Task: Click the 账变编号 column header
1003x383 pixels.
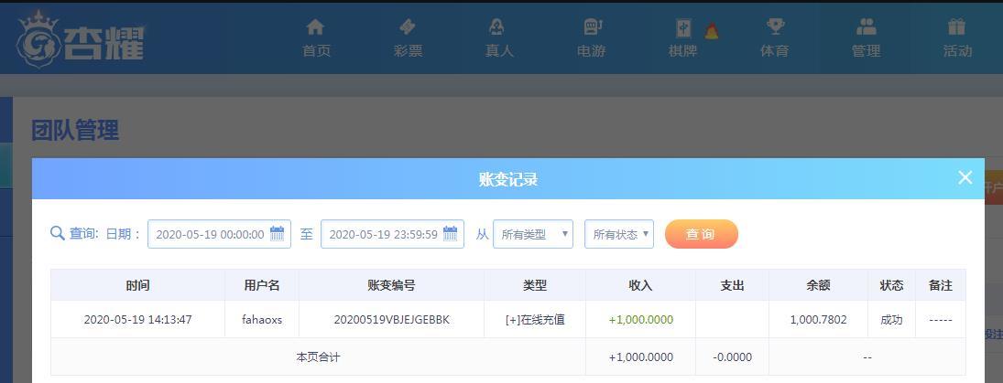Action: [391, 285]
